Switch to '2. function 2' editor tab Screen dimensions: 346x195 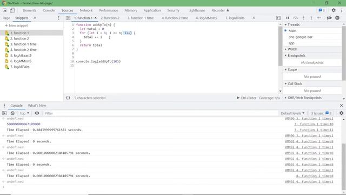coord(110,18)
